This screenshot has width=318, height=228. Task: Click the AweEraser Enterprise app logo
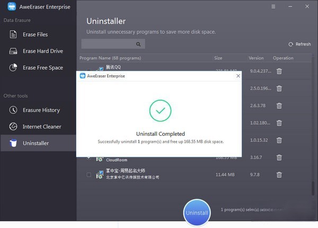point(12,6)
